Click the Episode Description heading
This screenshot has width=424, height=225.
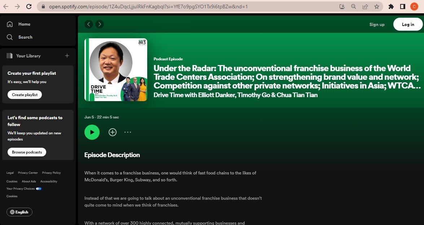pos(112,155)
